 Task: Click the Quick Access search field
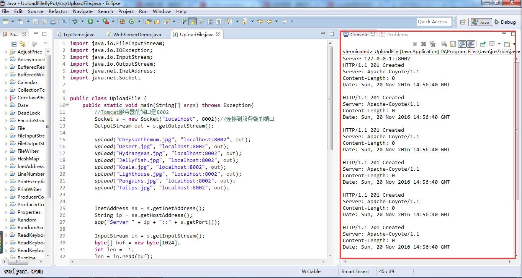click(434, 21)
